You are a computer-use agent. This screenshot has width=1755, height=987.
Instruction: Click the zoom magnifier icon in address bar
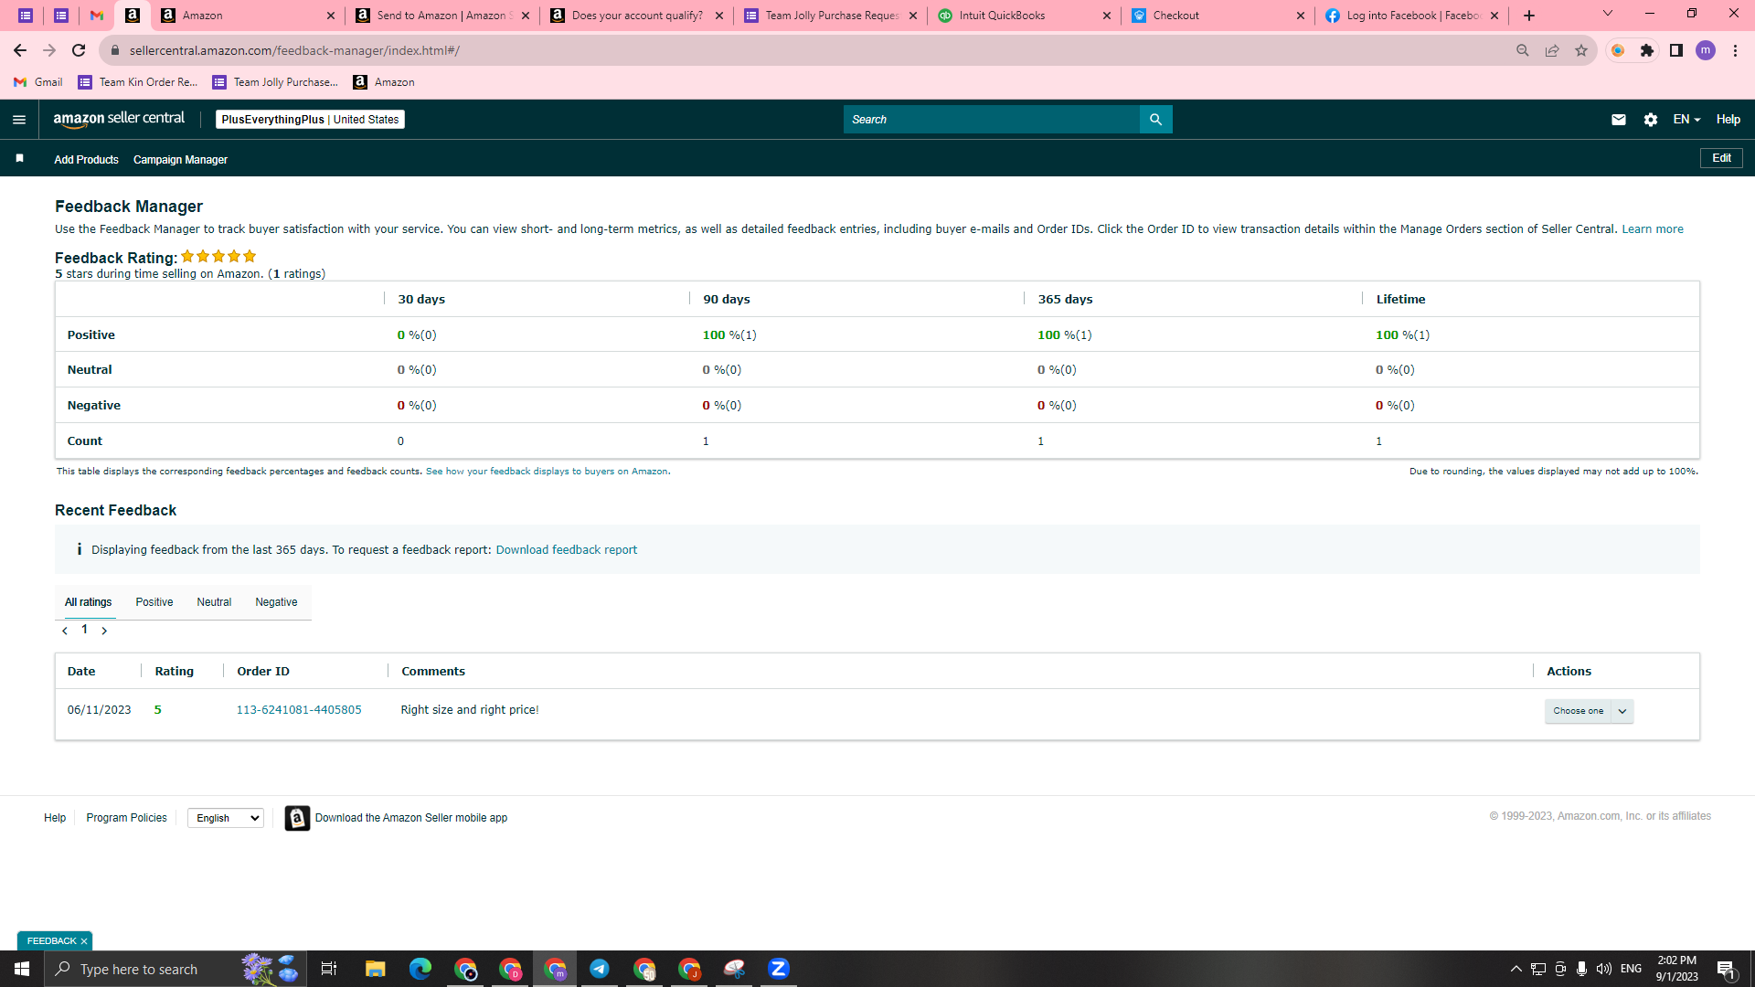pyautogui.click(x=1523, y=50)
